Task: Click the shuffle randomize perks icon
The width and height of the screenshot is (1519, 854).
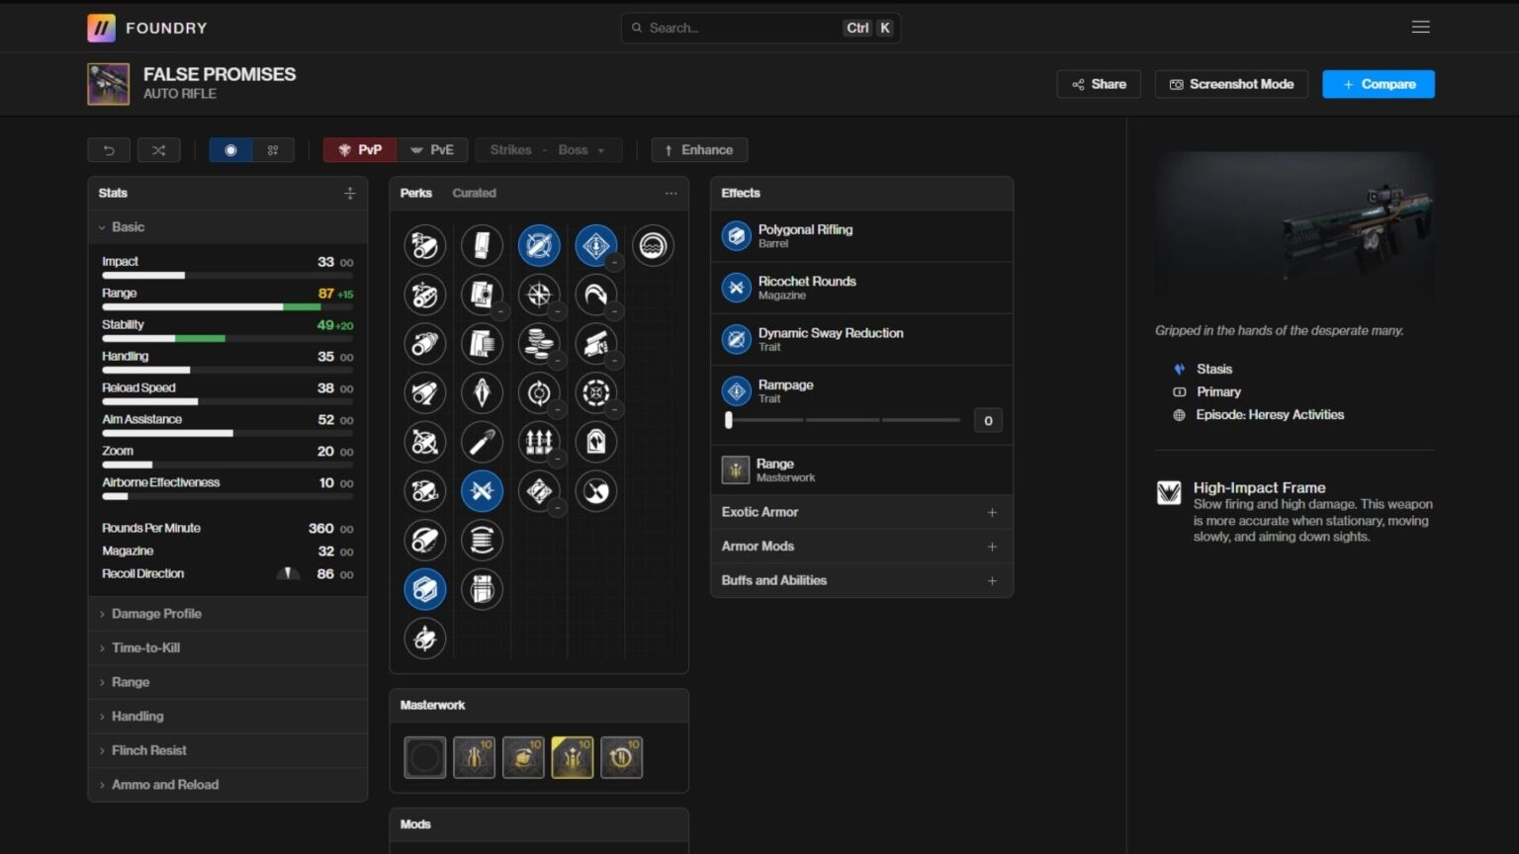Action: (158, 150)
